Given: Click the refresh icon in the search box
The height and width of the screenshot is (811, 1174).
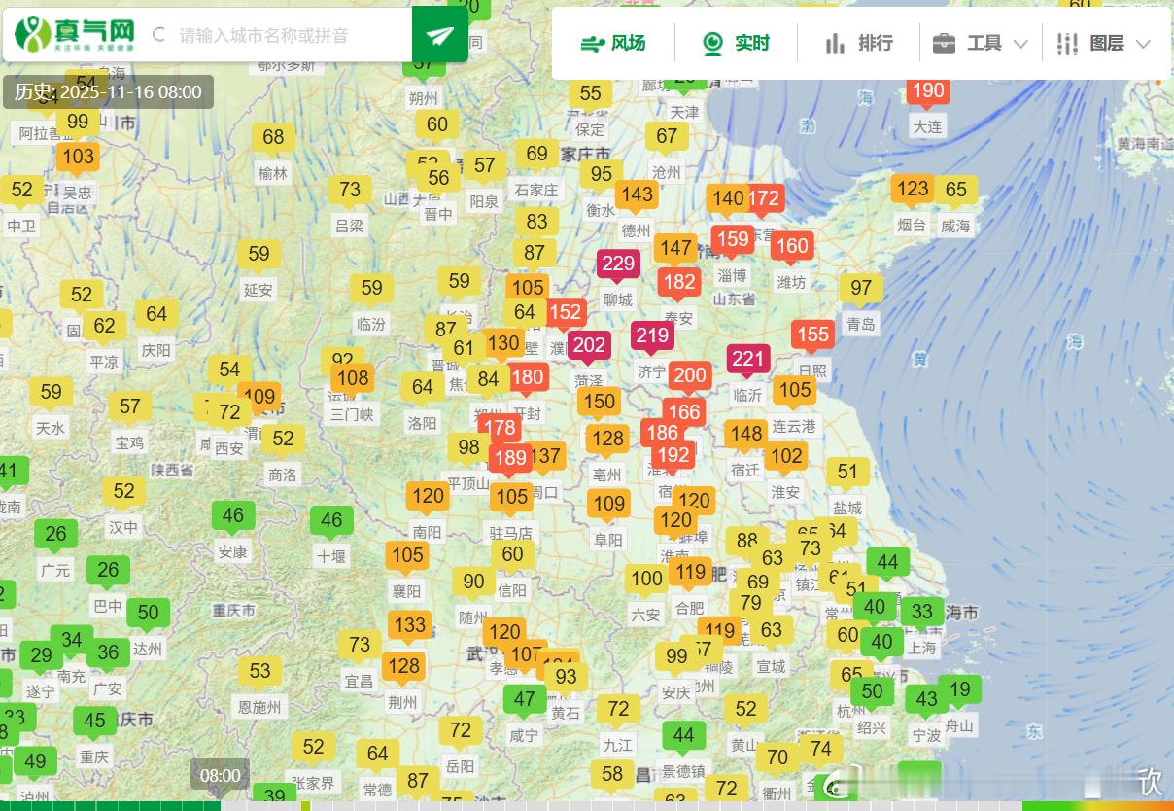Looking at the screenshot, I should coord(158,35).
